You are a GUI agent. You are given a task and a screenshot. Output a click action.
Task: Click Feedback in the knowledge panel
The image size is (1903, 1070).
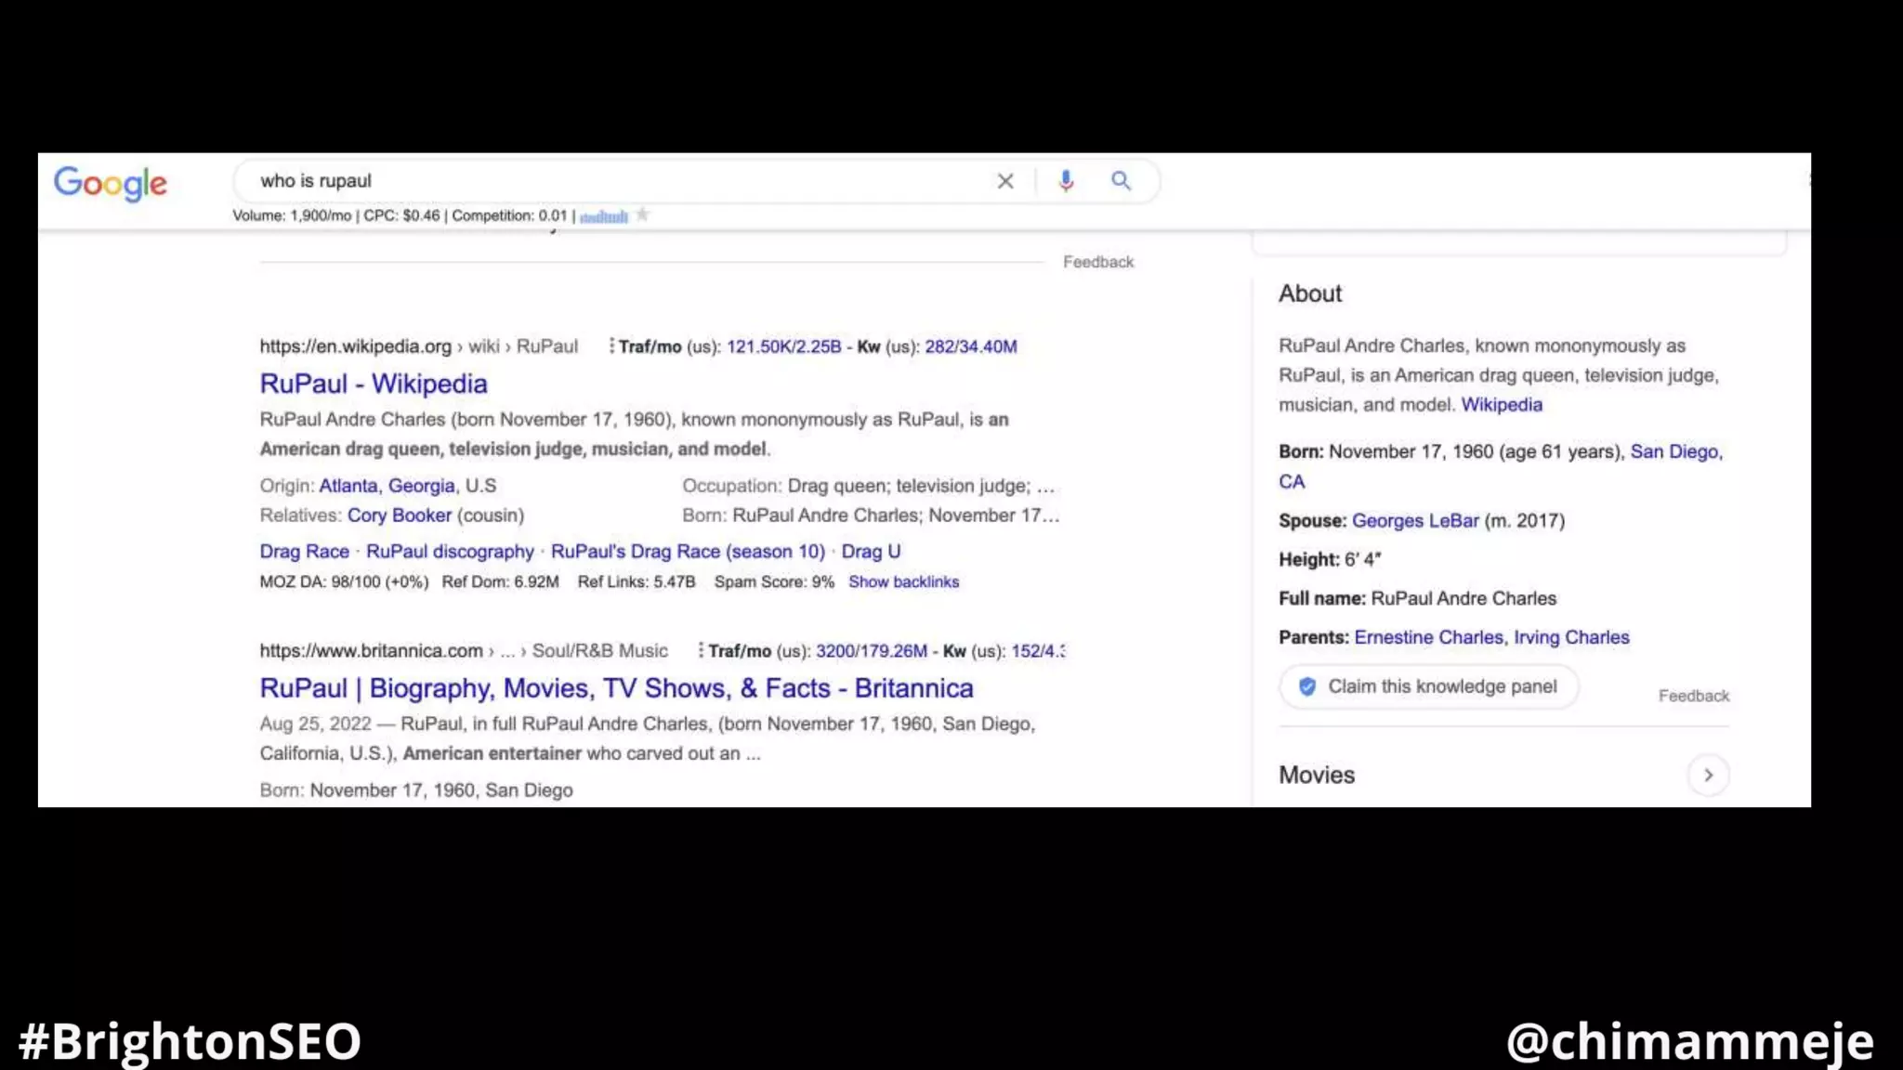coord(1693,696)
